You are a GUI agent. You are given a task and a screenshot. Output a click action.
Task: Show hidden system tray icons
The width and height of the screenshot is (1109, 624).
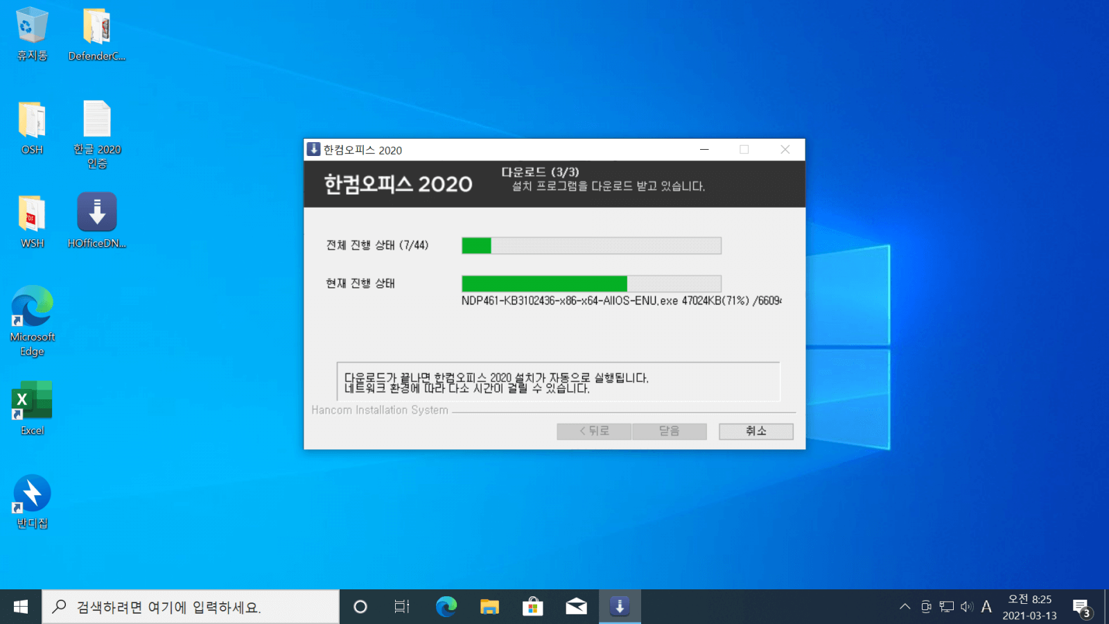(905, 607)
